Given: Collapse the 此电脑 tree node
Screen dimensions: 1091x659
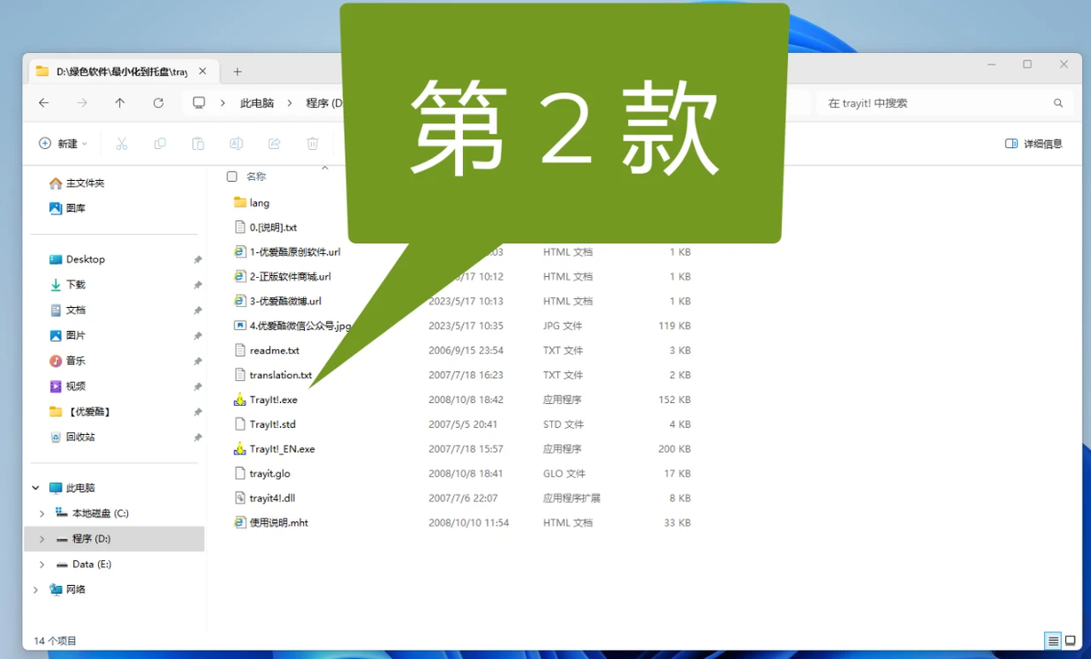Looking at the screenshot, I should 36,488.
